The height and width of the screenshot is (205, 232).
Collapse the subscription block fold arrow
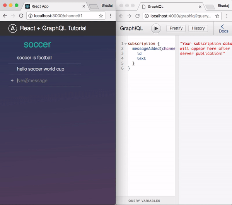click(x=125, y=44)
